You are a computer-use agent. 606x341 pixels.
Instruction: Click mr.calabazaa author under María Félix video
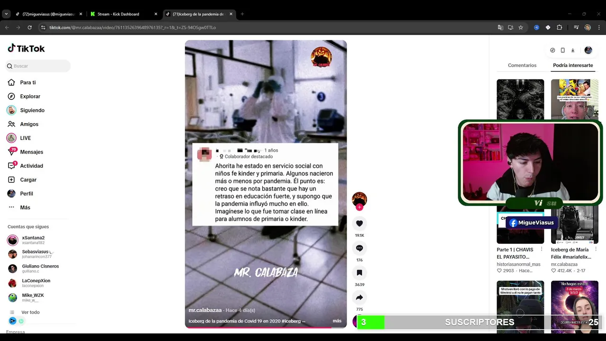pos(564,264)
